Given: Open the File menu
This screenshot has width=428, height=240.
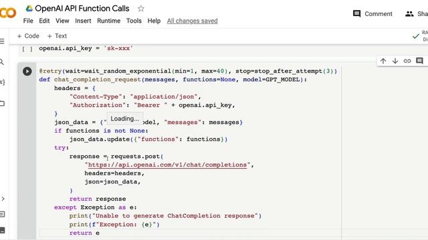Looking at the screenshot, I should point(28,21).
